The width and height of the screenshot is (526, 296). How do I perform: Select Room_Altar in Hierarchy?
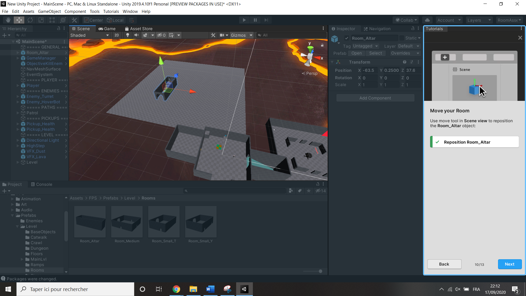tap(38, 53)
